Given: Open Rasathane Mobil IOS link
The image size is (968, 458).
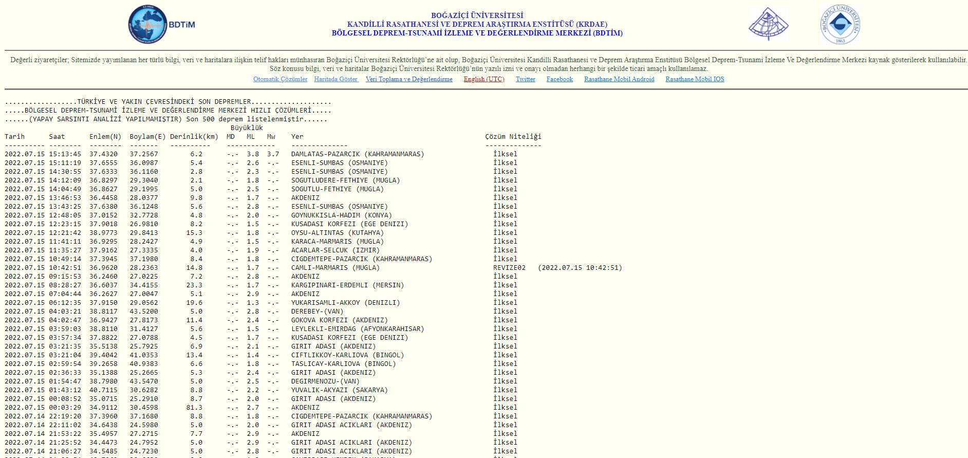Looking at the screenshot, I should pyautogui.click(x=695, y=79).
